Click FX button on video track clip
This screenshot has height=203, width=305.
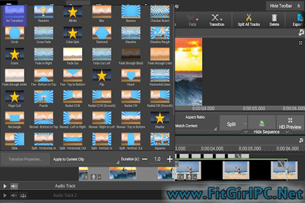pyautogui.click(x=85, y=177)
